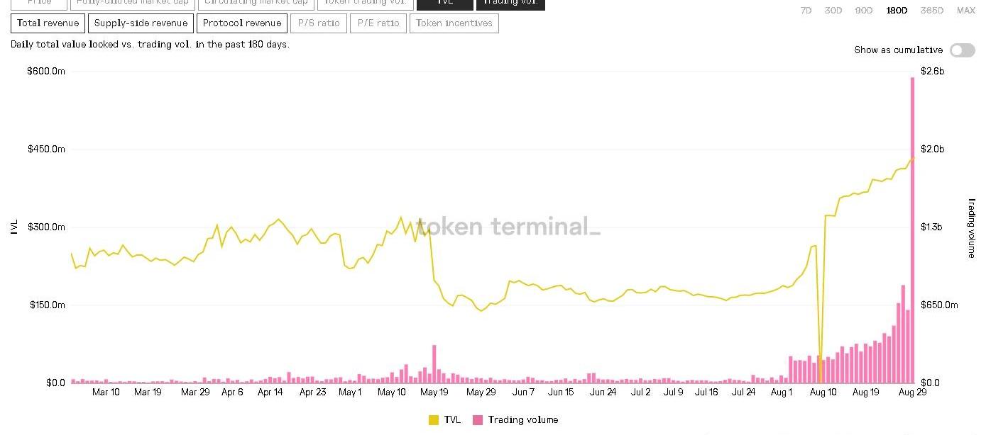
Task: Click the yellow TVL legend swatch
Action: (x=434, y=420)
